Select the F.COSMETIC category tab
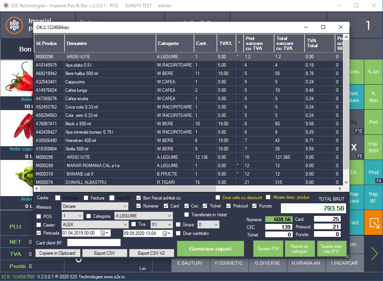The height and width of the screenshot is (281, 383). pos(229,263)
